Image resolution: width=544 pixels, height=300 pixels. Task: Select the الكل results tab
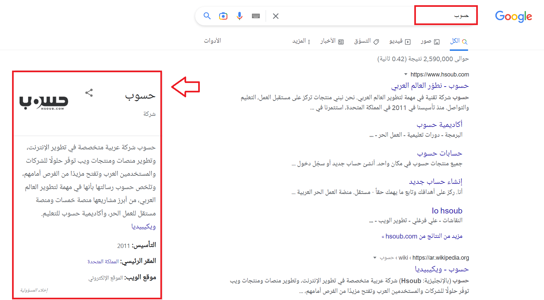[x=459, y=41]
